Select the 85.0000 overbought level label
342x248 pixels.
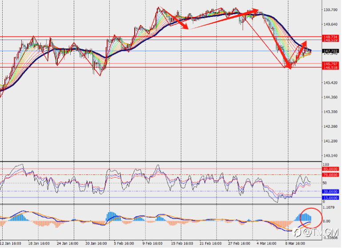click(x=330, y=169)
